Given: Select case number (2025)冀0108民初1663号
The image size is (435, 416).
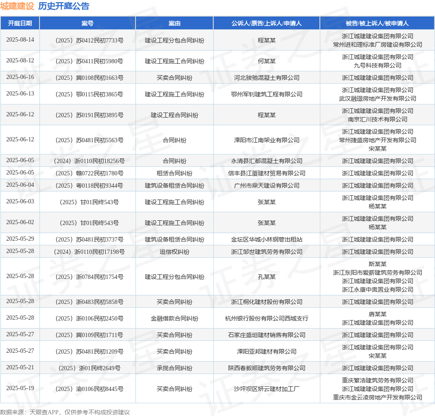Looking at the screenshot, I should point(89,78).
